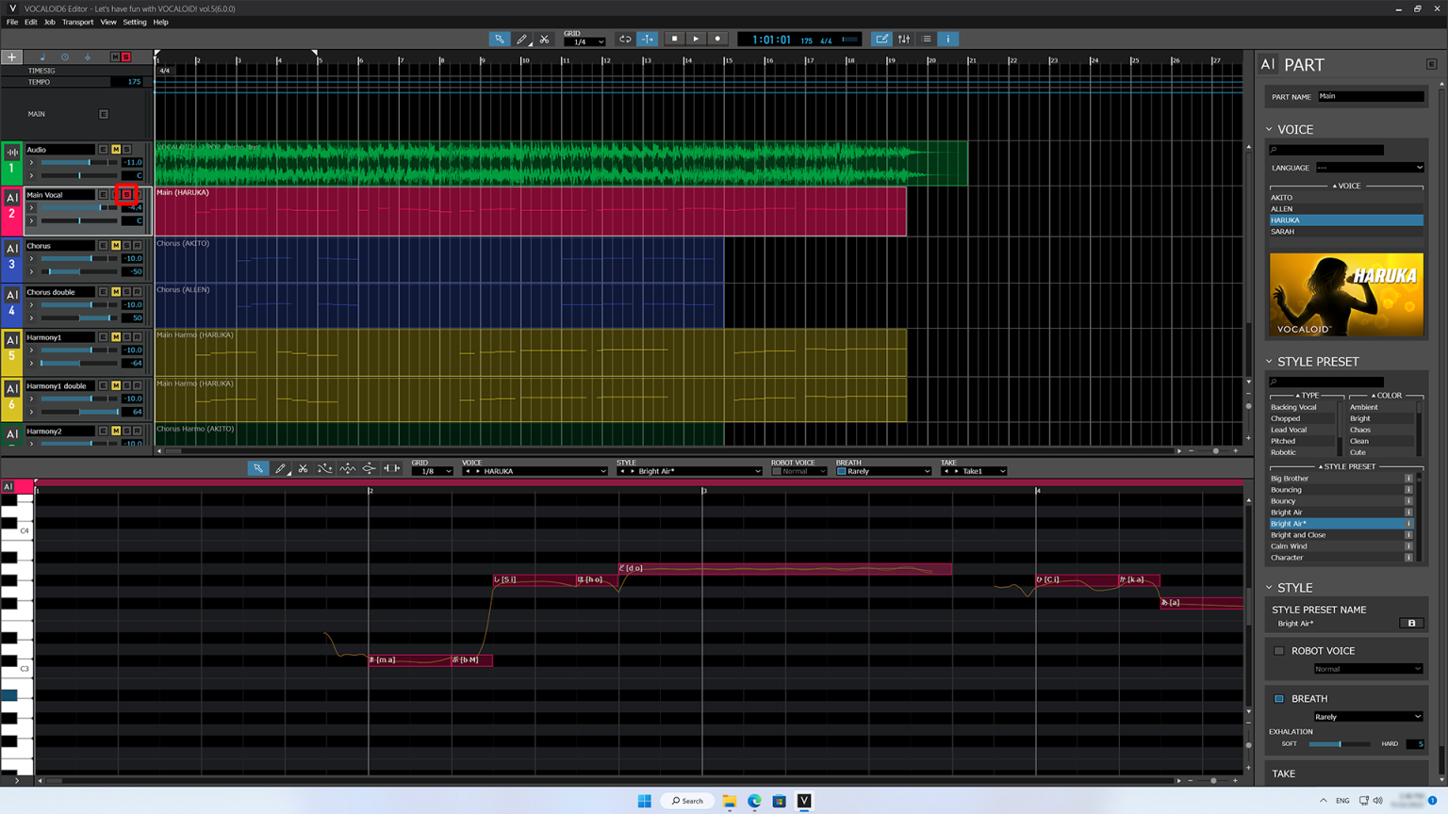Open the GRID 1/4 dropdown
Viewport: 1448px width, 814px height.
point(584,41)
